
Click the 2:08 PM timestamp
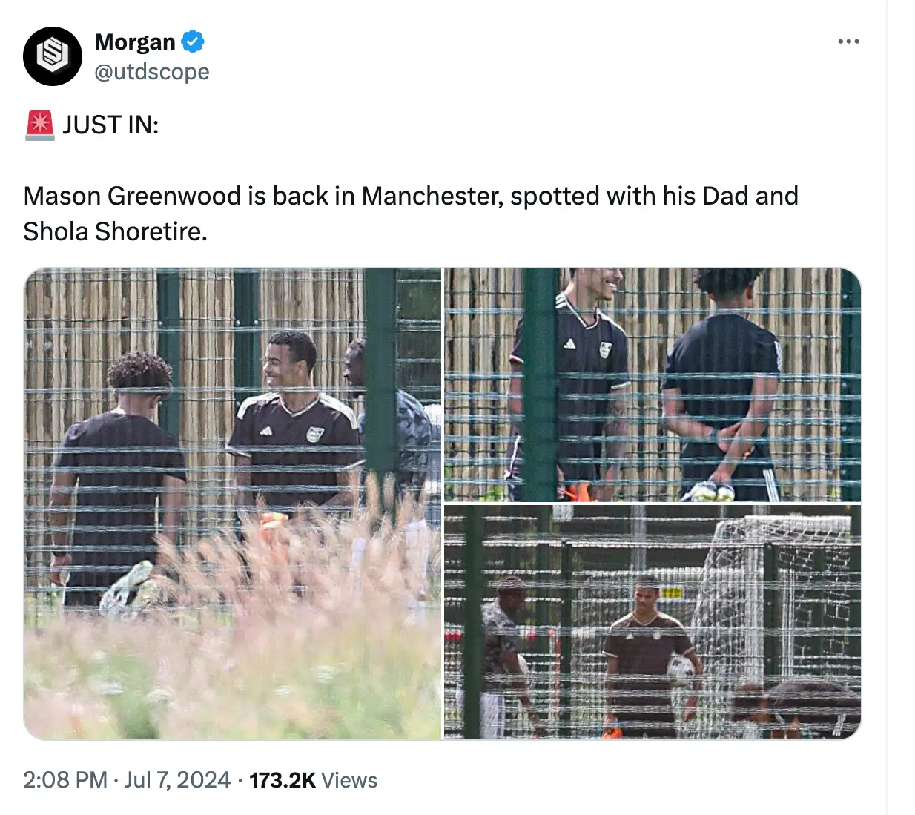(65, 780)
